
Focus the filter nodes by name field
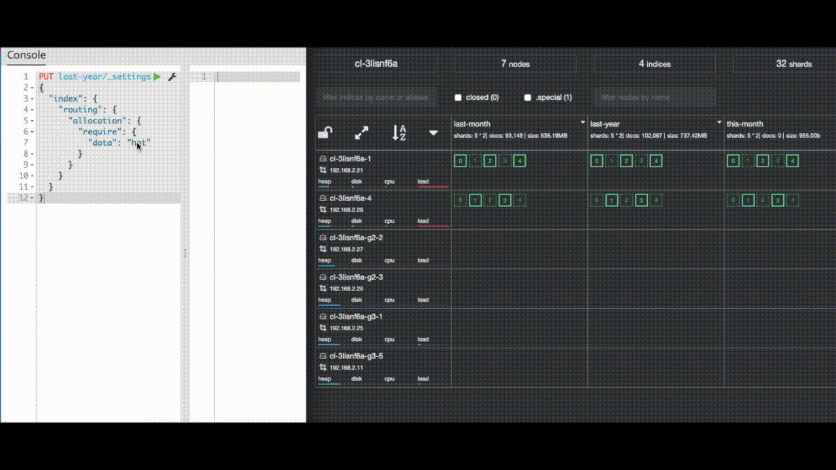click(654, 97)
